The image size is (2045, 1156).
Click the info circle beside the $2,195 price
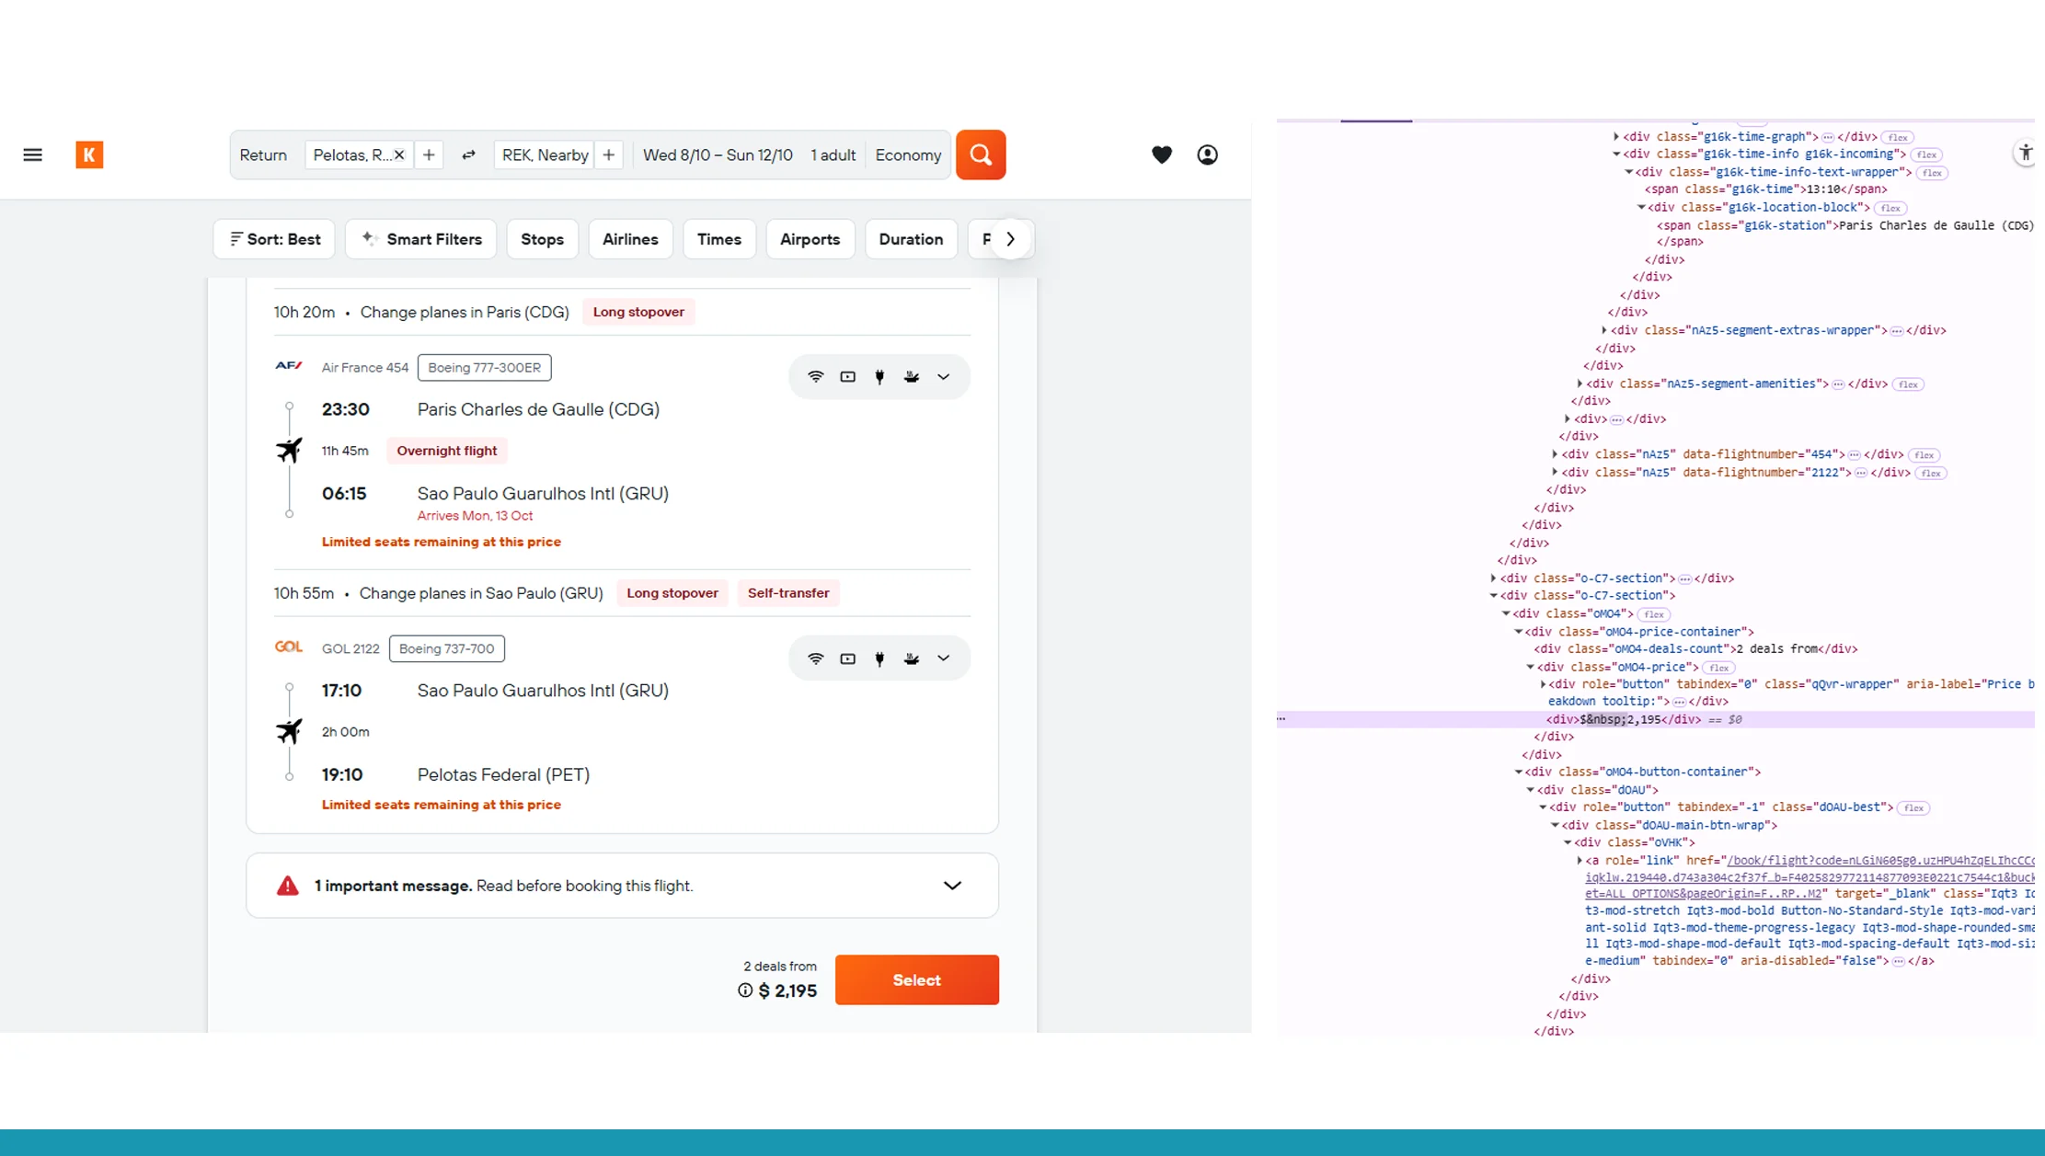743,991
